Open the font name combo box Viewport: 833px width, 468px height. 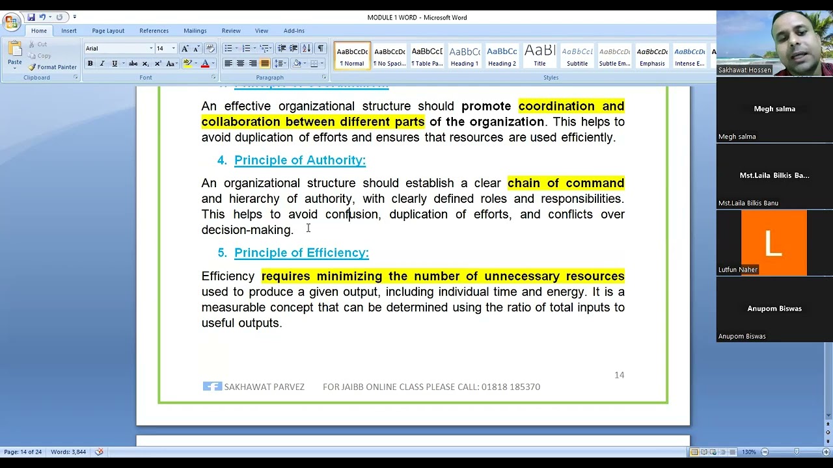click(x=119, y=49)
